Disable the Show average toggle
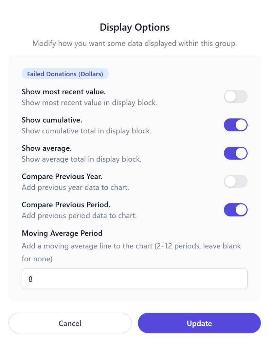The width and height of the screenshot is (269, 341). (x=235, y=153)
